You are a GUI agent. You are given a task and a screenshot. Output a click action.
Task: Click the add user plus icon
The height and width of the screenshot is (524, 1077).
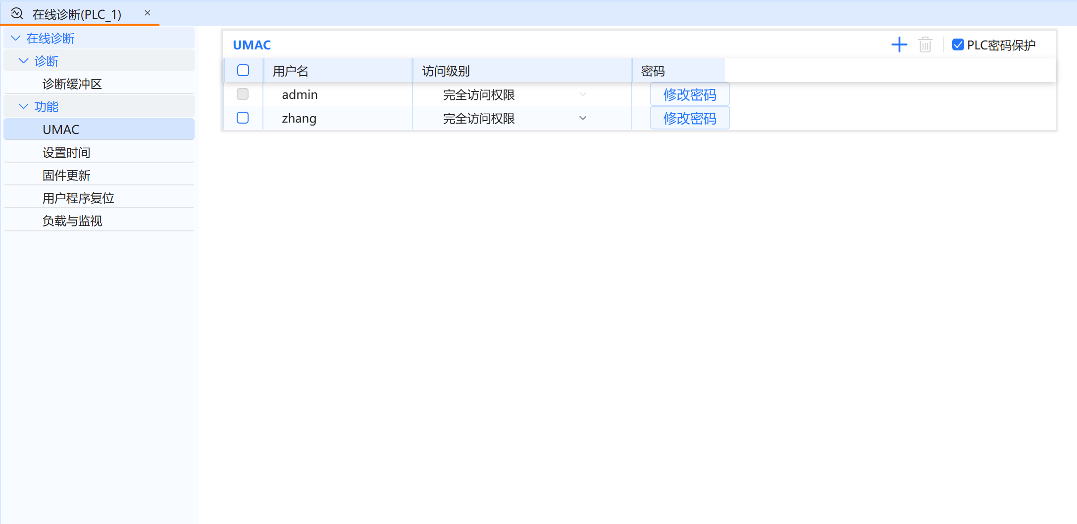pos(899,45)
